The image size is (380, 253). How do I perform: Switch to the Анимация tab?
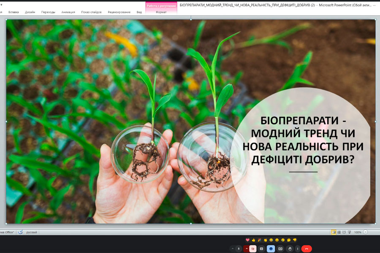68,12
